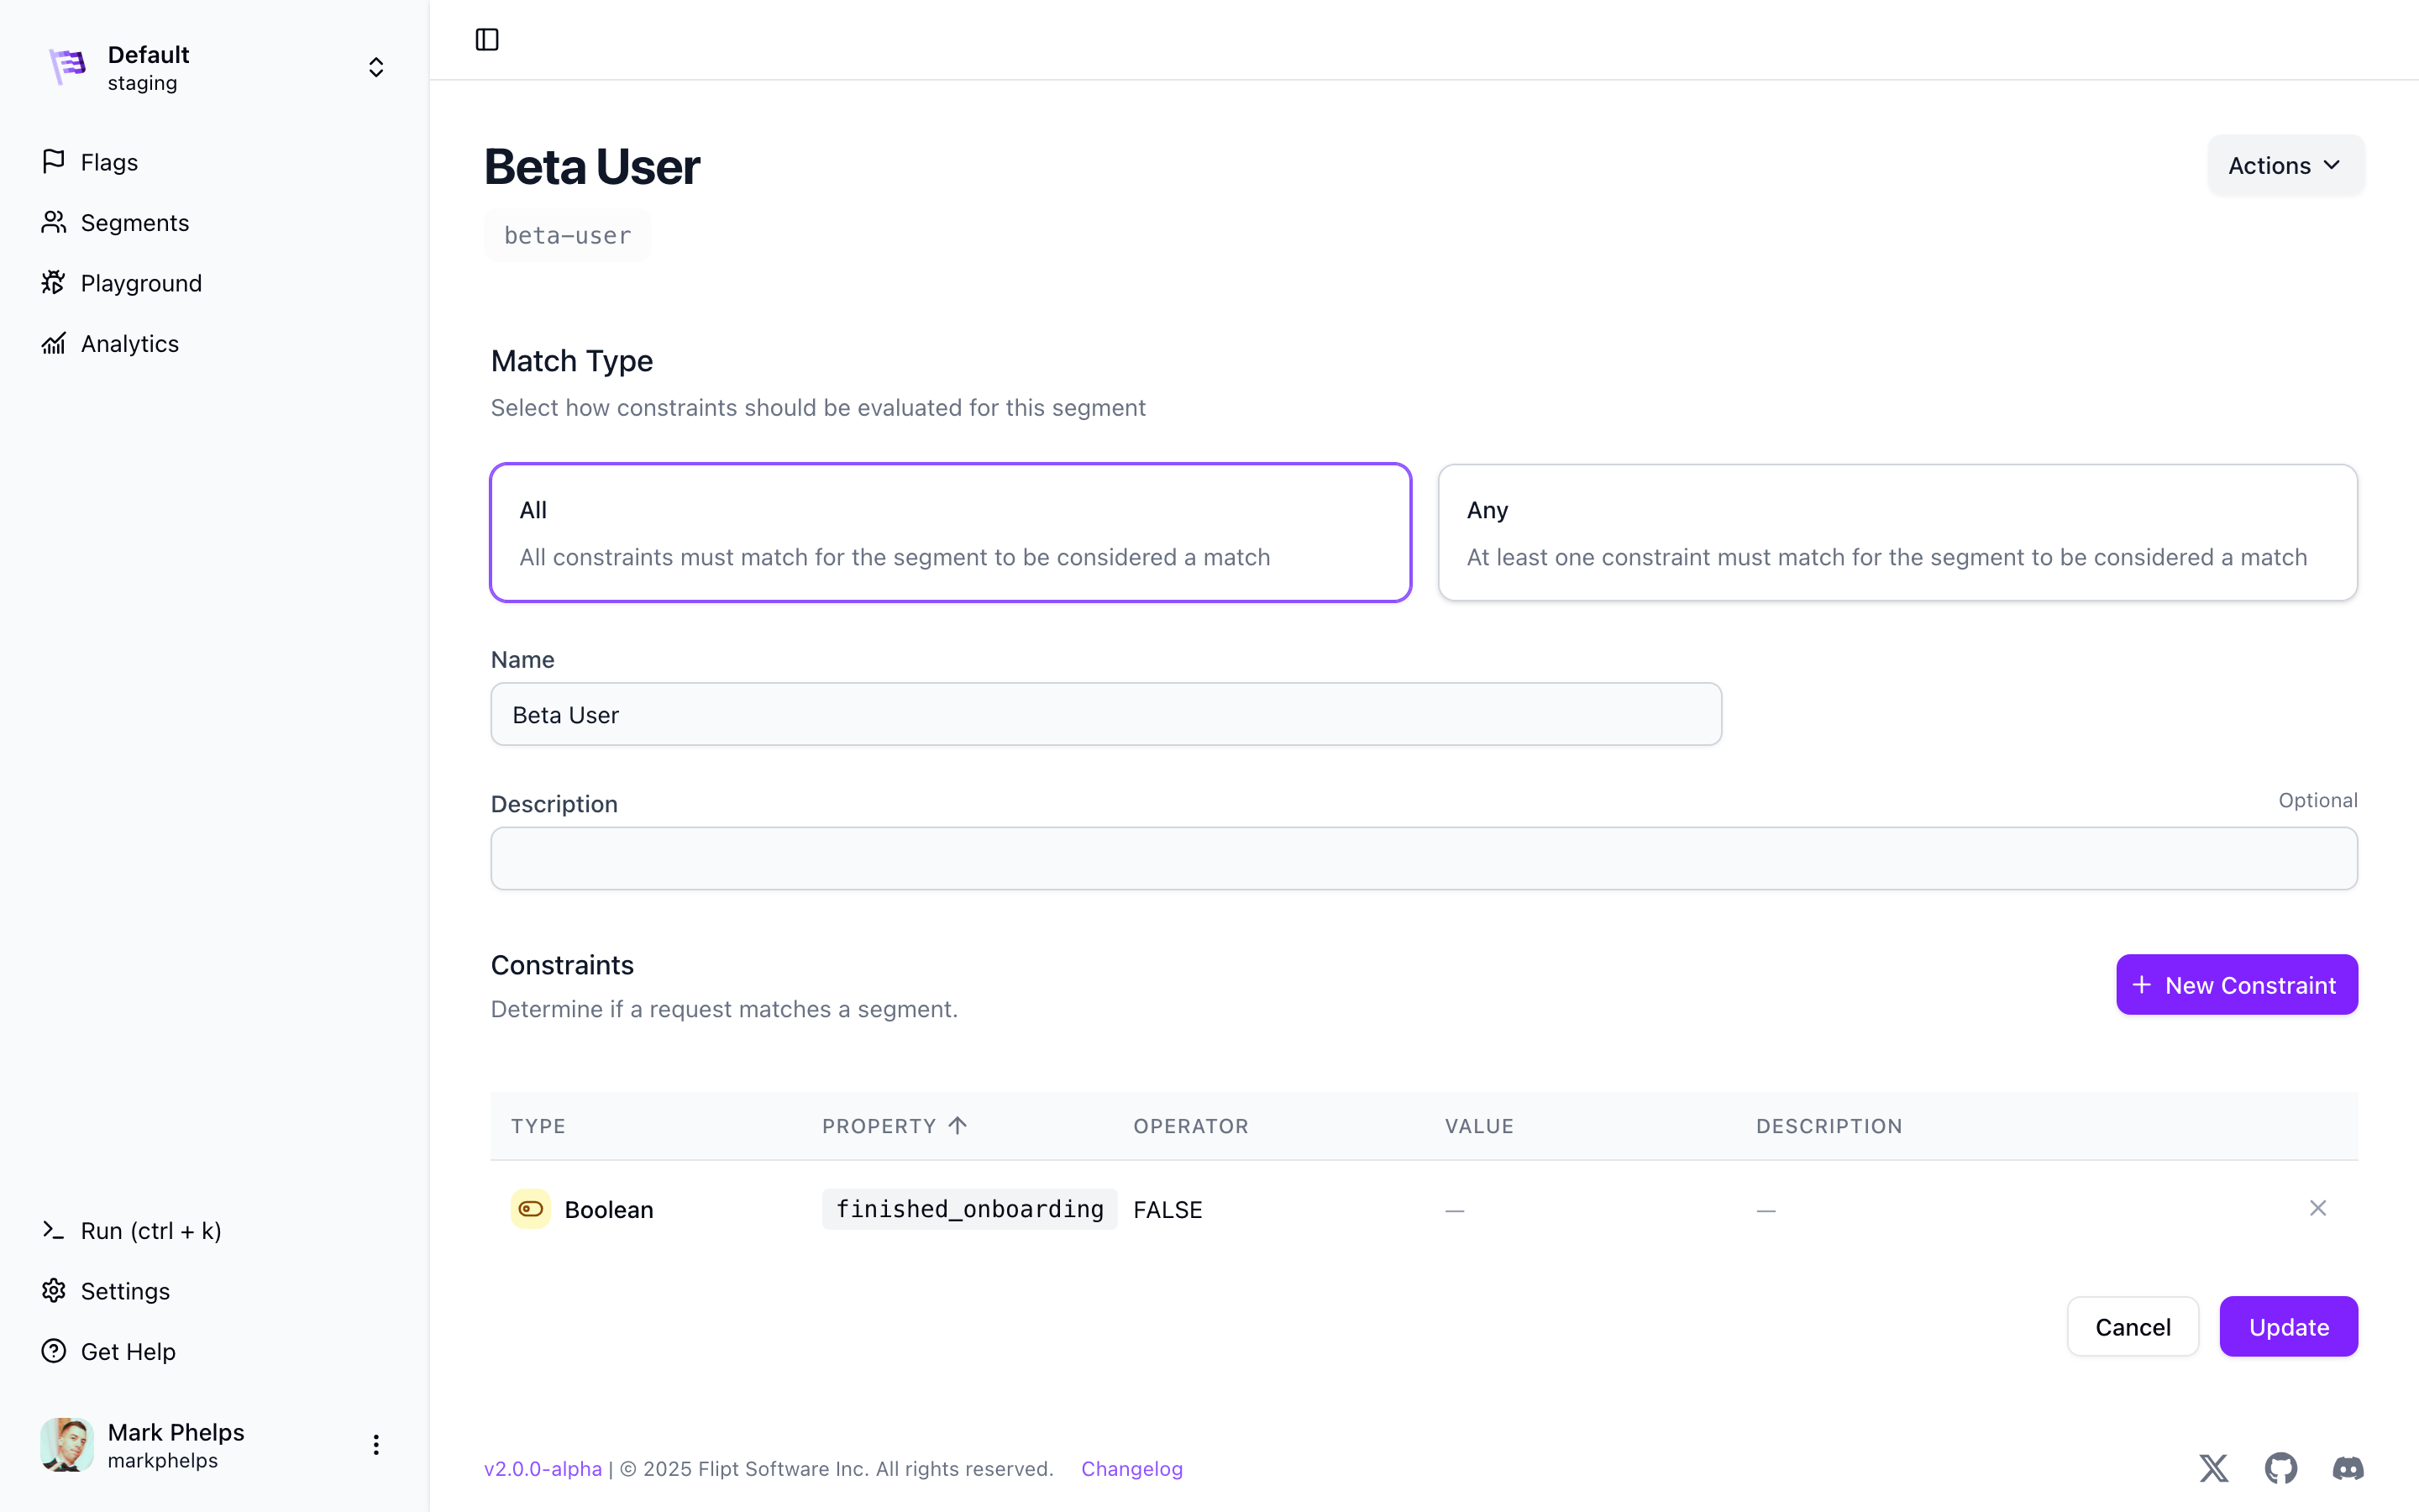This screenshot has height=1512, width=2419.
Task: Open Playground from sidebar
Action: click(x=141, y=283)
